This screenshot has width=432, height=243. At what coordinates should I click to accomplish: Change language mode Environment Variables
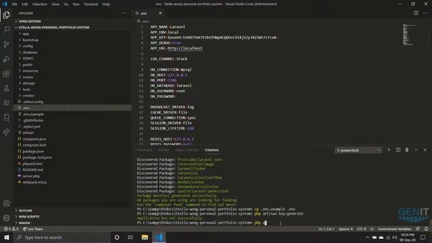tap(394, 229)
